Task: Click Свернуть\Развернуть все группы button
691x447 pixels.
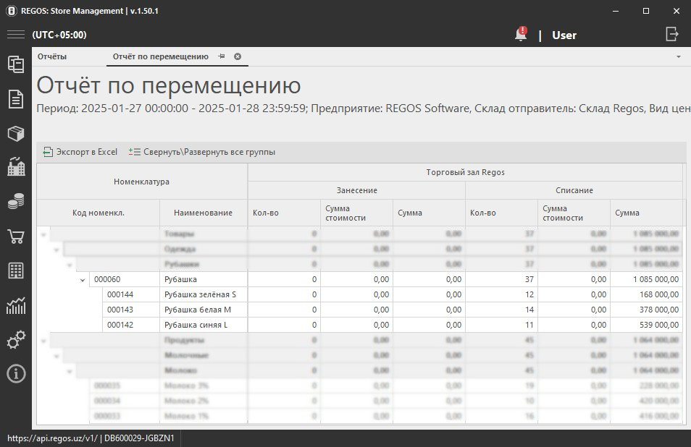Action: (202, 152)
